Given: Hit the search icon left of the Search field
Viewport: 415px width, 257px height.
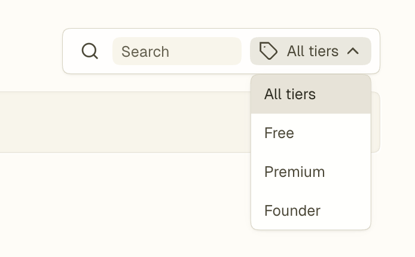Looking at the screenshot, I should click(90, 51).
